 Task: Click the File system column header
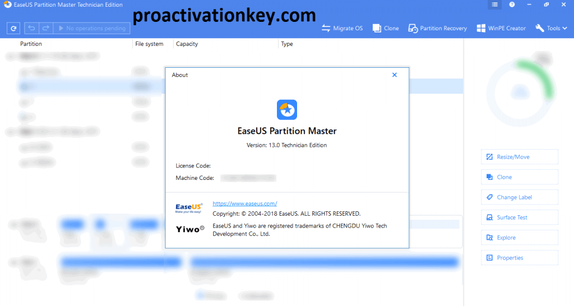pos(149,44)
